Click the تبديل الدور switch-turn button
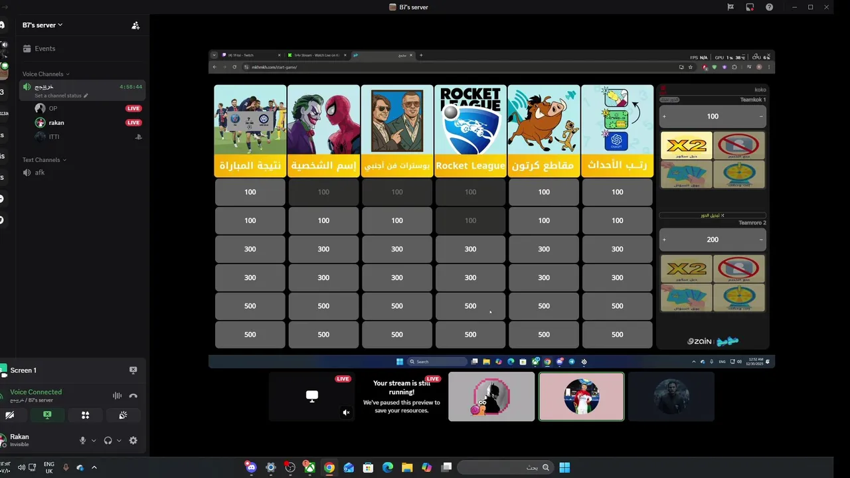 point(713,216)
